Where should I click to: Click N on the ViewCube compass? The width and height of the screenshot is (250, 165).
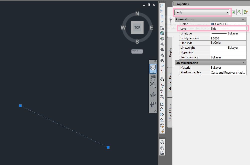click(137, 14)
